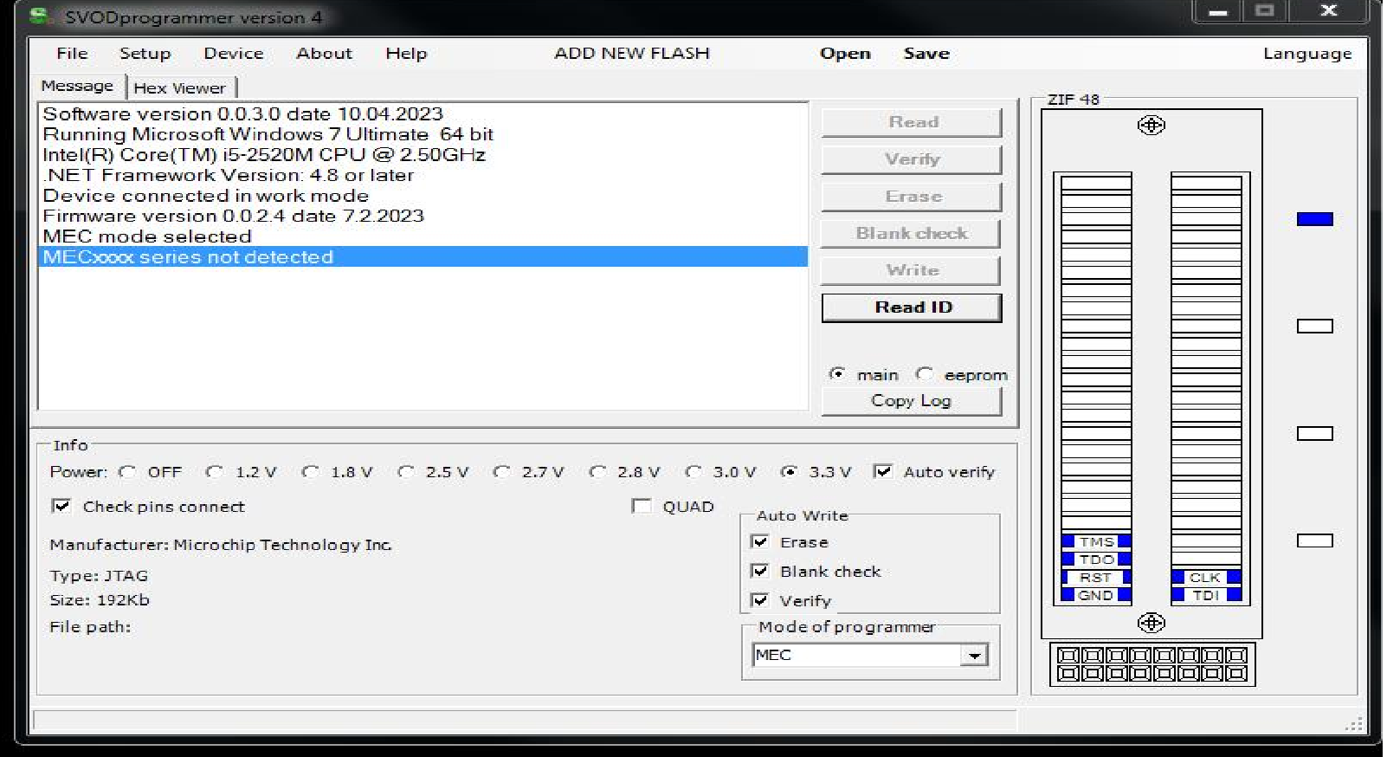1387x757 pixels.
Task: Click the Read ID button
Action: [x=913, y=307]
